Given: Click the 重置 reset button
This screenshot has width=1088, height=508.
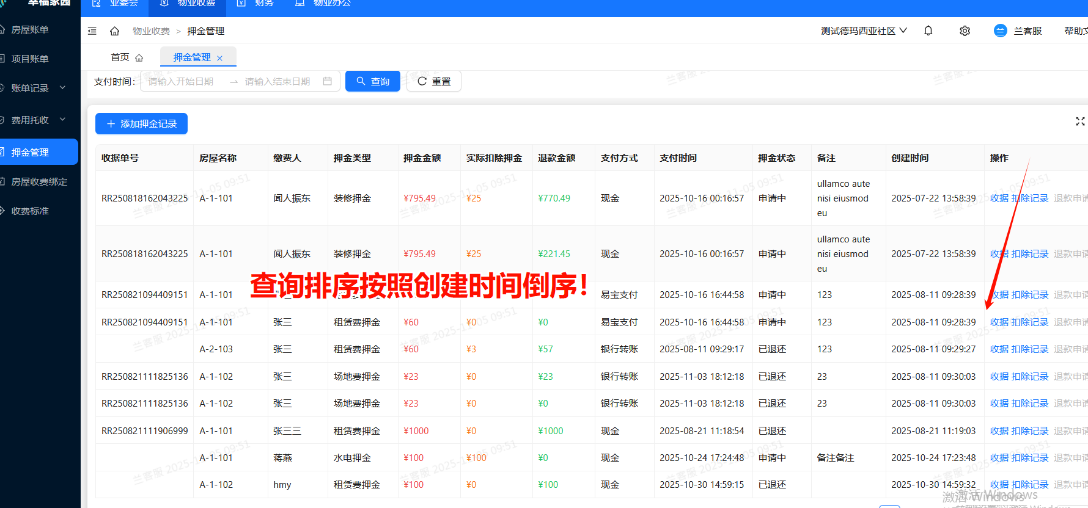Looking at the screenshot, I should click(433, 81).
